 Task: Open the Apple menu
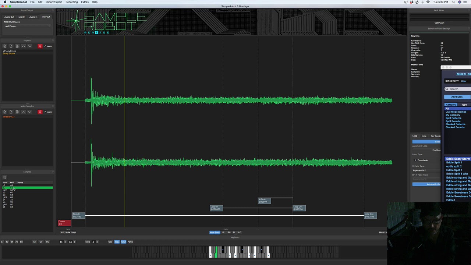tap(5, 2)
